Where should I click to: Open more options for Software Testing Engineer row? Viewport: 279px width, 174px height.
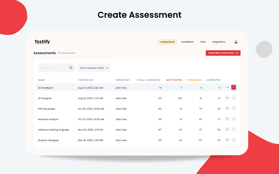[227, 129]
